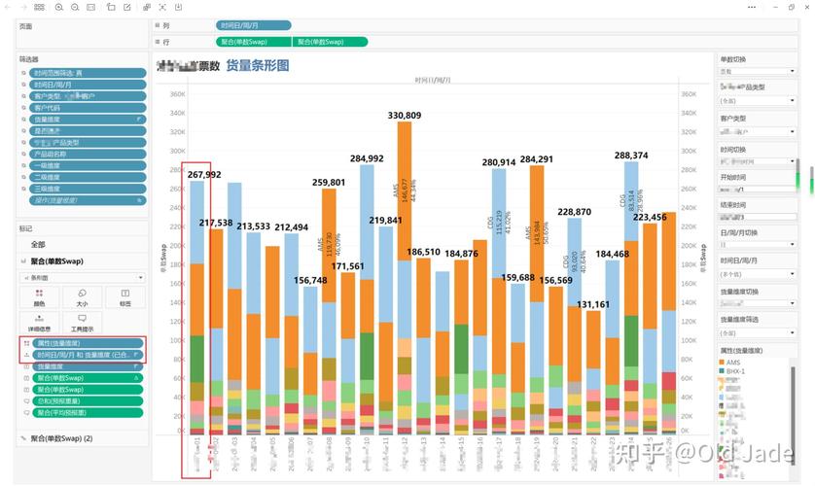
Task: Click the forward arrow in the top toolbar
Action: pyautogui.click(x=23, y=7)
